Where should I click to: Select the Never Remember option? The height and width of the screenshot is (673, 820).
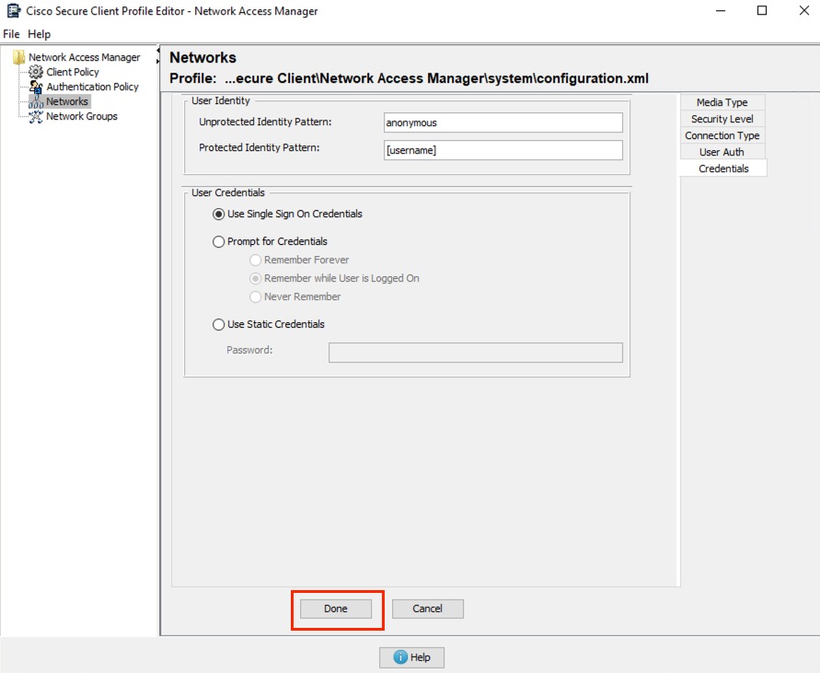(x=255, y=296)
